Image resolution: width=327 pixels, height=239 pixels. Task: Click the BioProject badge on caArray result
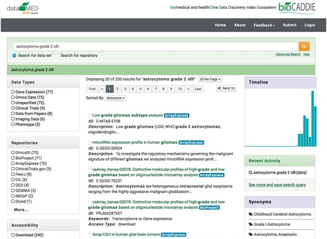209,208
